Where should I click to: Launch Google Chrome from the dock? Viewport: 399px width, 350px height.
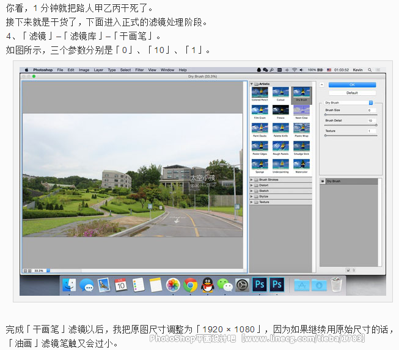coord(191,285)
